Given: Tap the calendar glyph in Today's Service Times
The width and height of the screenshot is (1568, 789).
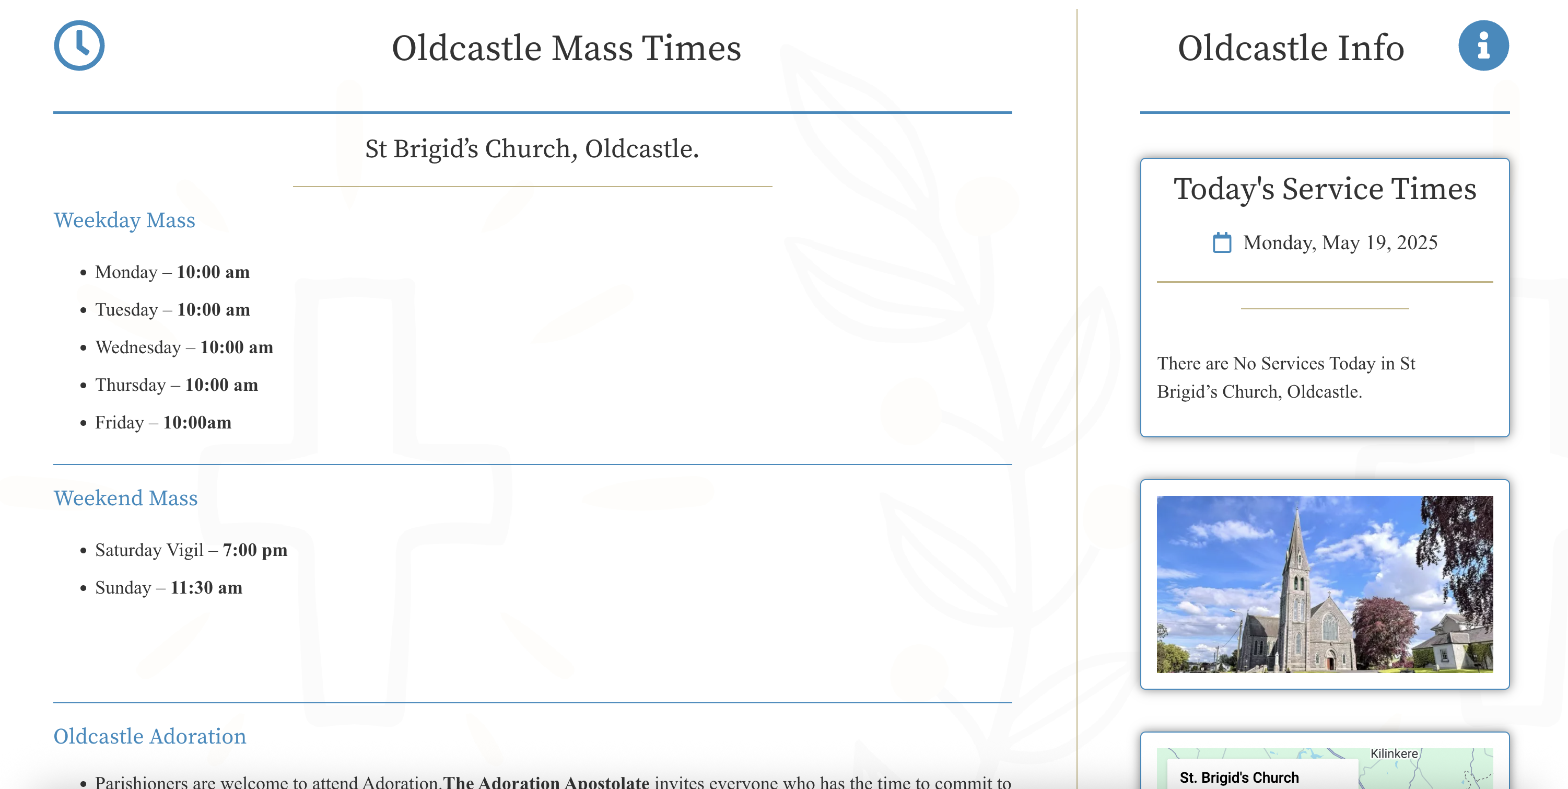Looking at the screenshot, I should [1223, 242].
